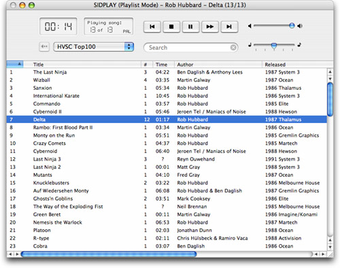Select the R-type entry
Image resolution: width=340 pixels, height=268 pixels.
pos(167,238)
